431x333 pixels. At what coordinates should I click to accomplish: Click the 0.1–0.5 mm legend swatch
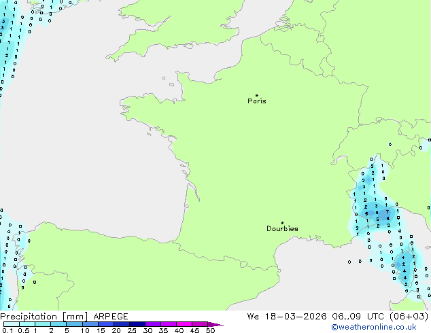point(12,324)
